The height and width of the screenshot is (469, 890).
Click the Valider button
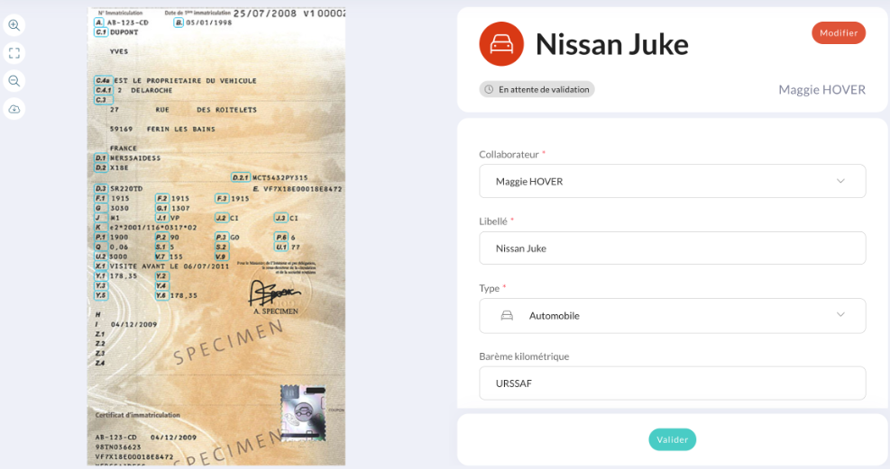pyautogui.click(x=672, y=439)
